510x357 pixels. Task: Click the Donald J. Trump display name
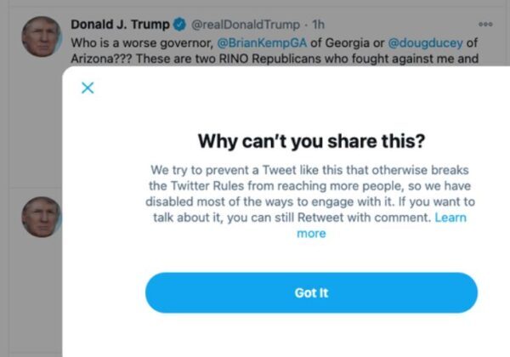(x=121, y=25)
